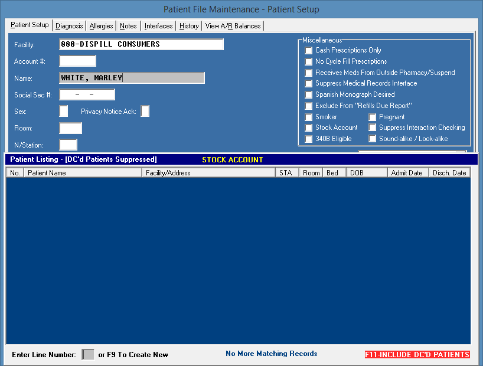Check Exclude From Refills Due Report
Screen dimensions: 483x366
(308, 106)
